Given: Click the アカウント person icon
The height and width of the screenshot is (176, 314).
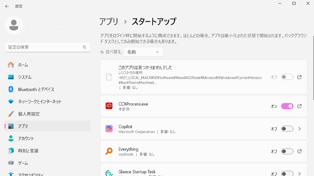Looking at the screenshot, I should tap(11, 138).
